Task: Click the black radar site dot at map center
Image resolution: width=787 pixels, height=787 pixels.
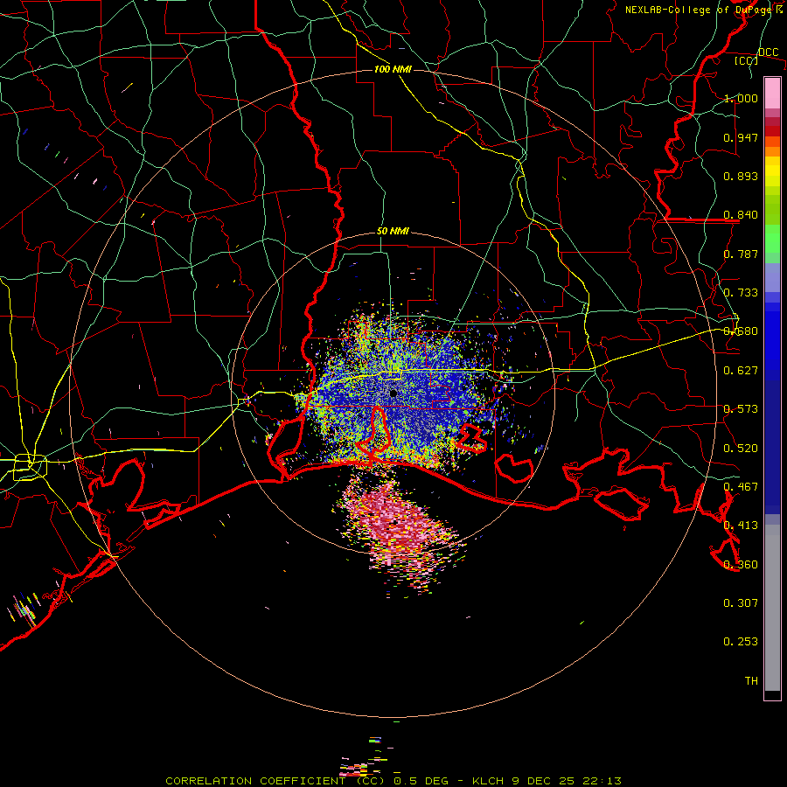Action: click(x=393, y=393)
